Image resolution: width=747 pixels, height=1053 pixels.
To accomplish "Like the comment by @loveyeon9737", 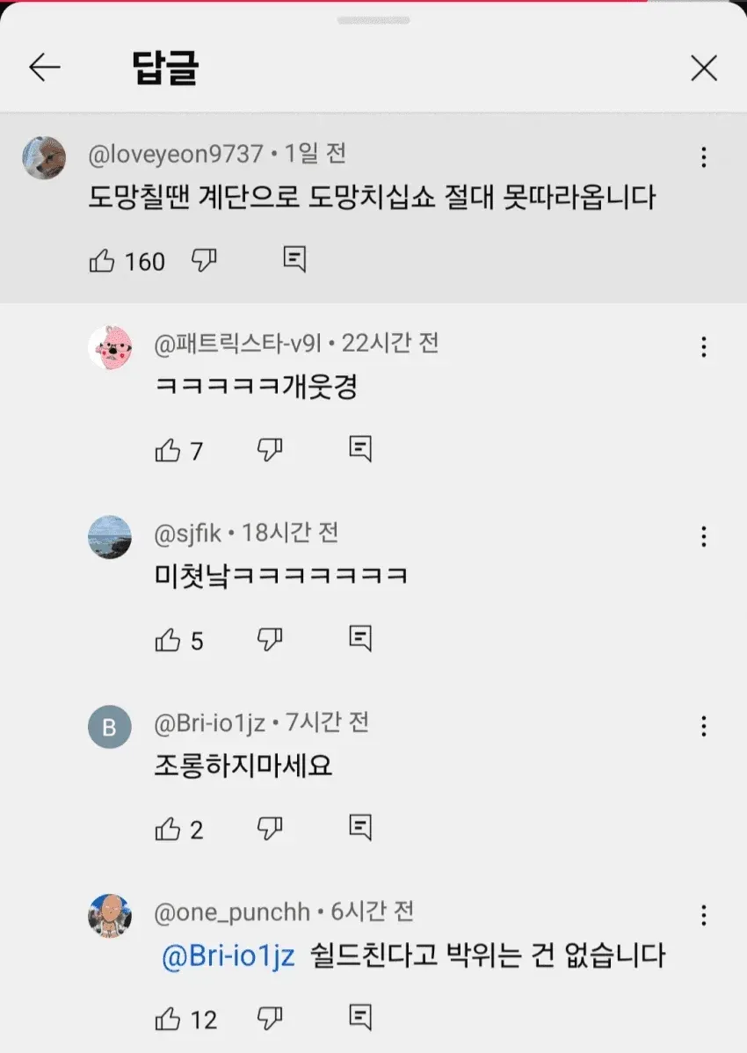I will pyautogui.click(x=102, y=260).
